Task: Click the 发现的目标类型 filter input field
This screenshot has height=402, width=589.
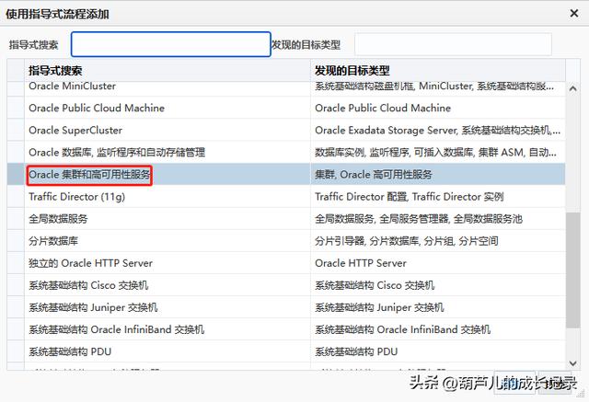Action: [x=453, y=44]
